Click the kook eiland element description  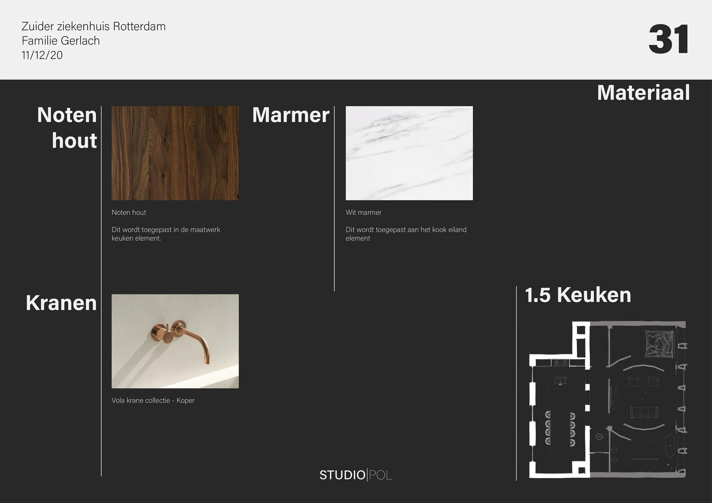406,234
